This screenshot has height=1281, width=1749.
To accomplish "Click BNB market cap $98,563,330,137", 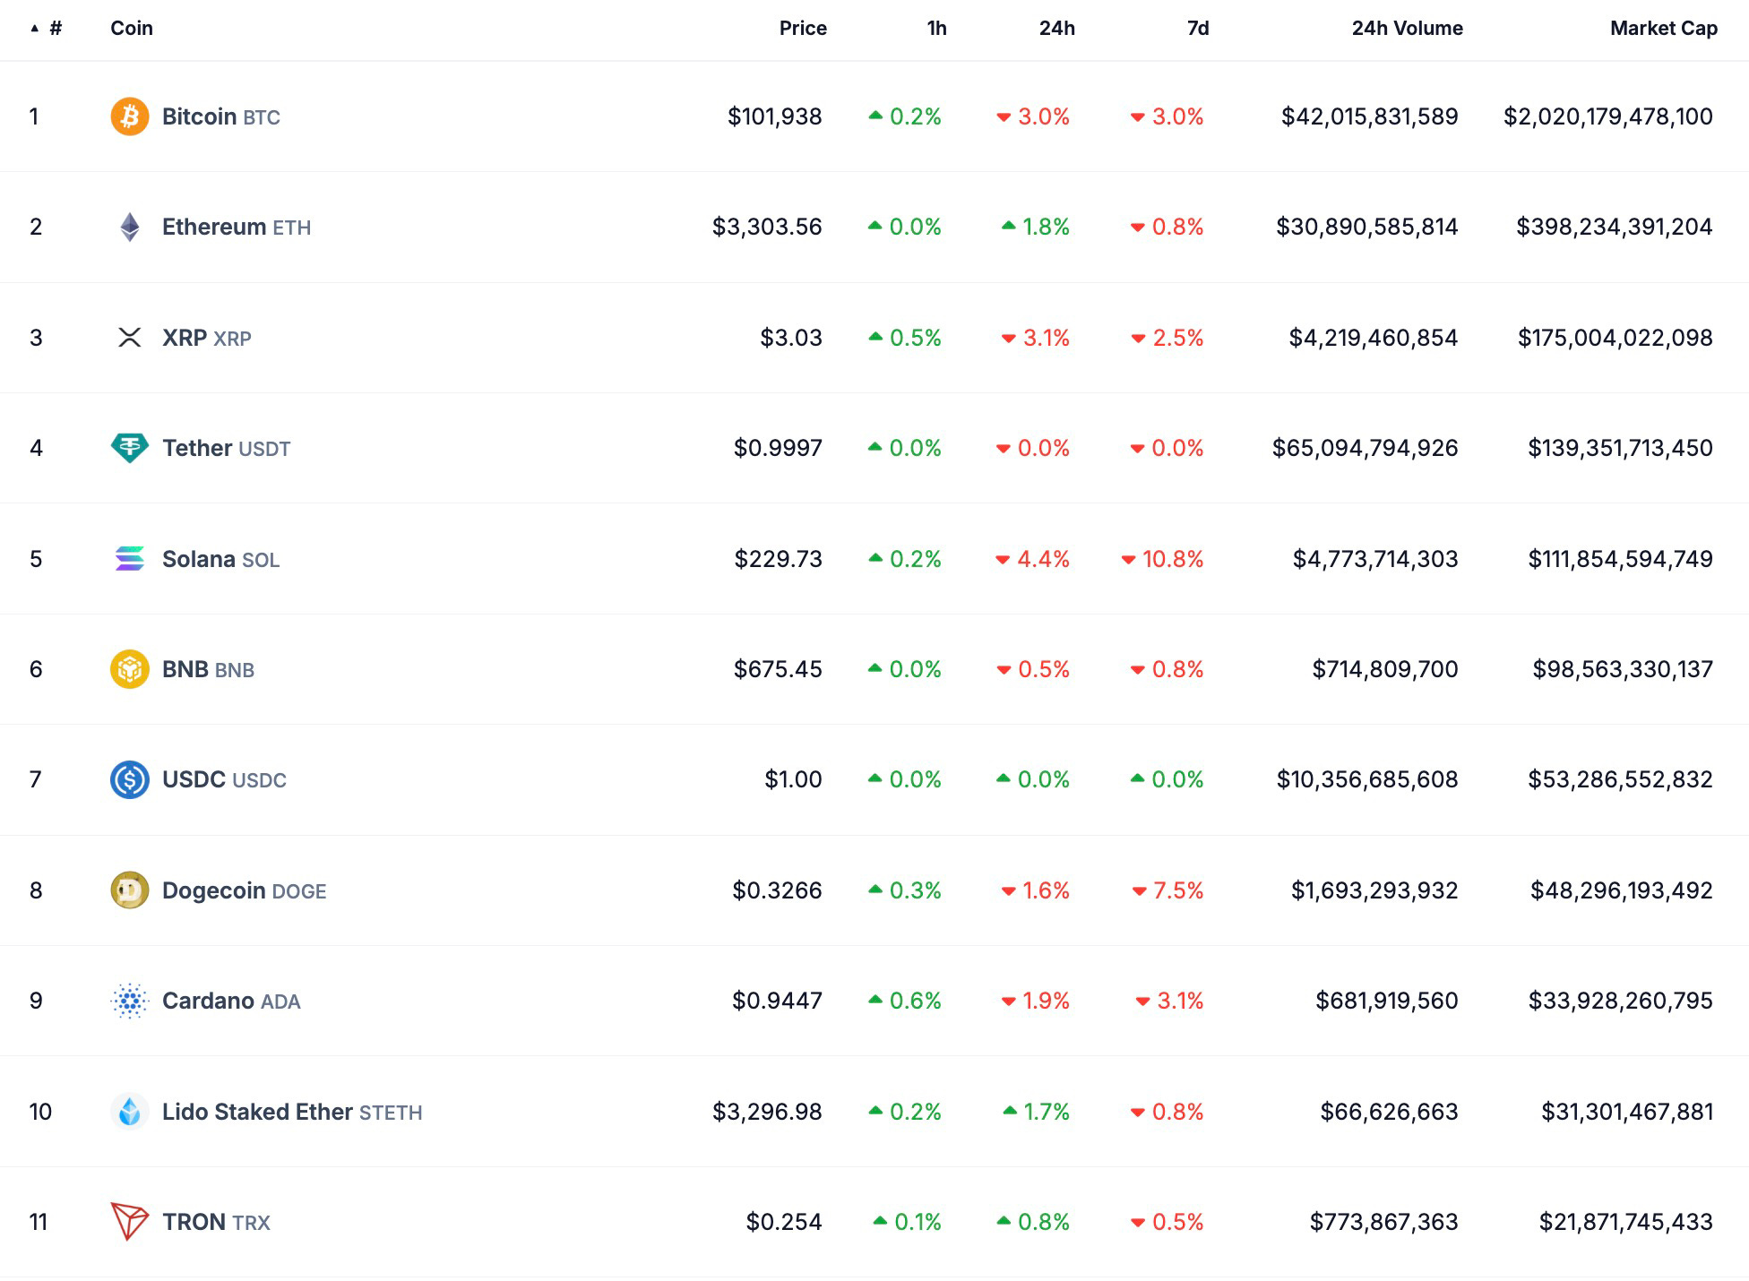I will coord(1623,669).
